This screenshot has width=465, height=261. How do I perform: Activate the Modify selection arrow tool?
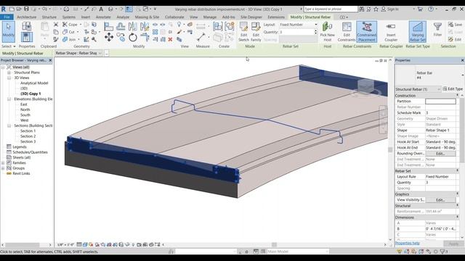(8, 32)
